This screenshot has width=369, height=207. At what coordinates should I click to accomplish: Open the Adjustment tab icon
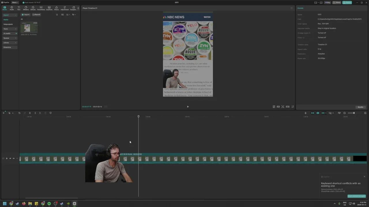point(65,8)
